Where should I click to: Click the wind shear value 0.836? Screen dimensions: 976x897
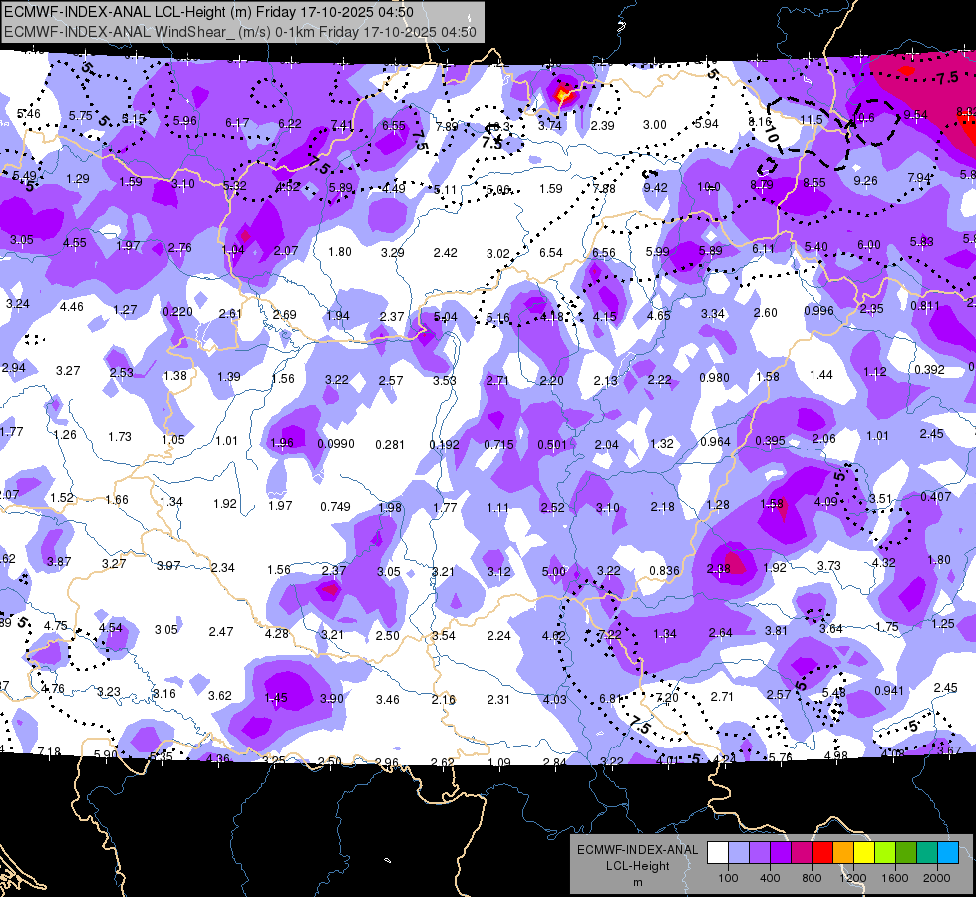point(664,570)
